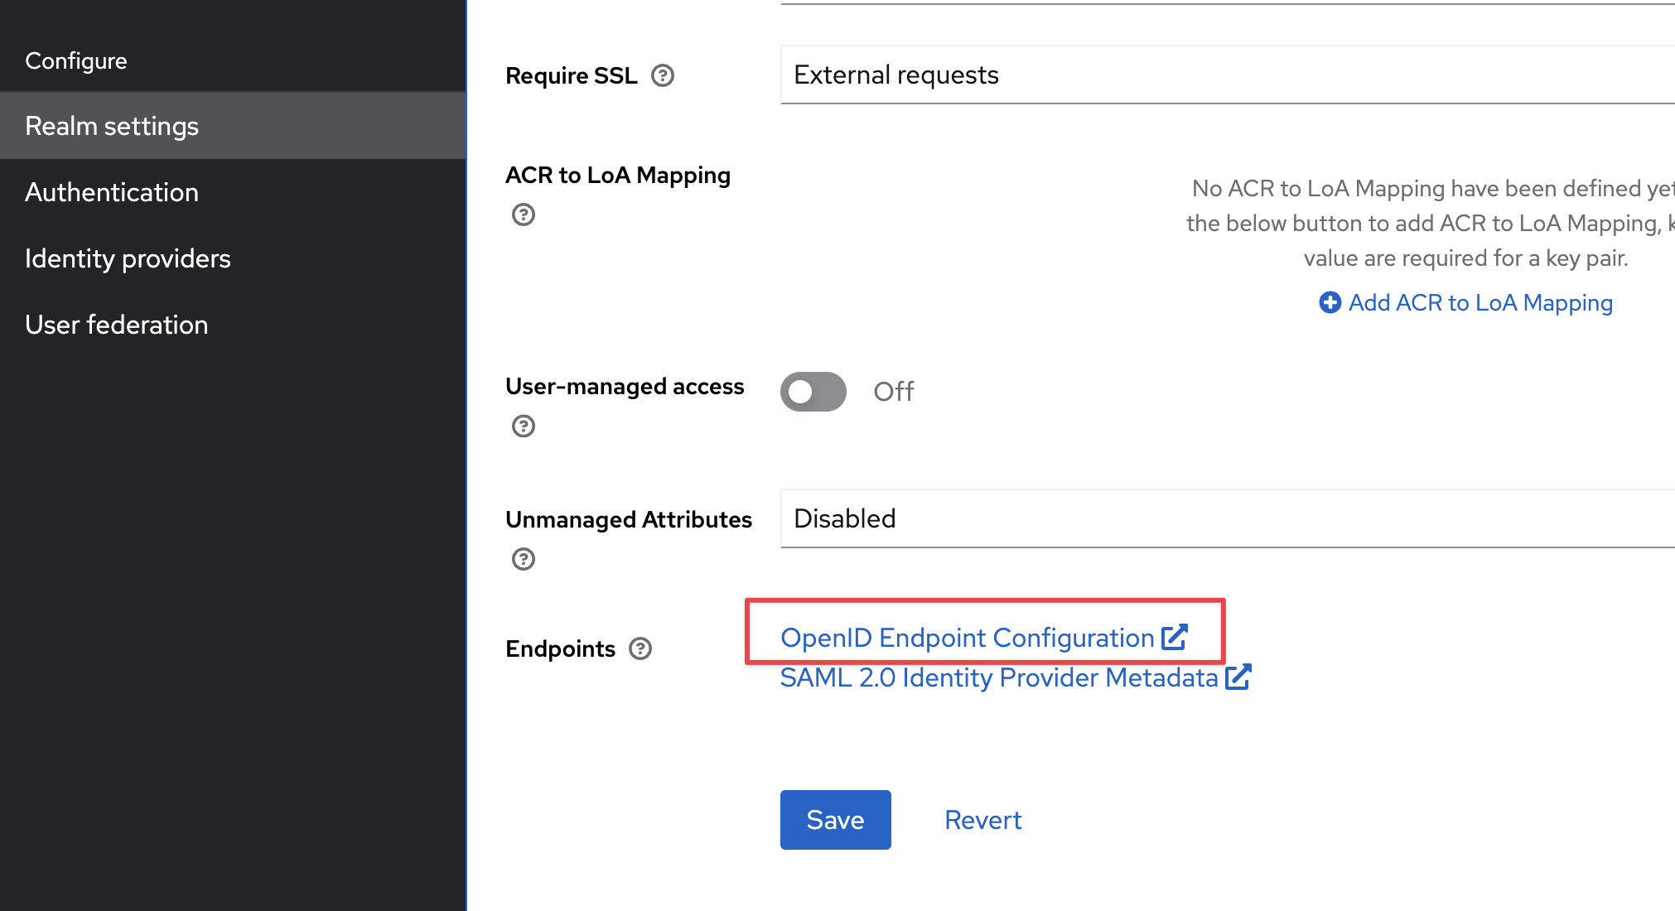Toggle User-managed access switch
Screen dimensions: 1675x911
[x=813, y=392]
